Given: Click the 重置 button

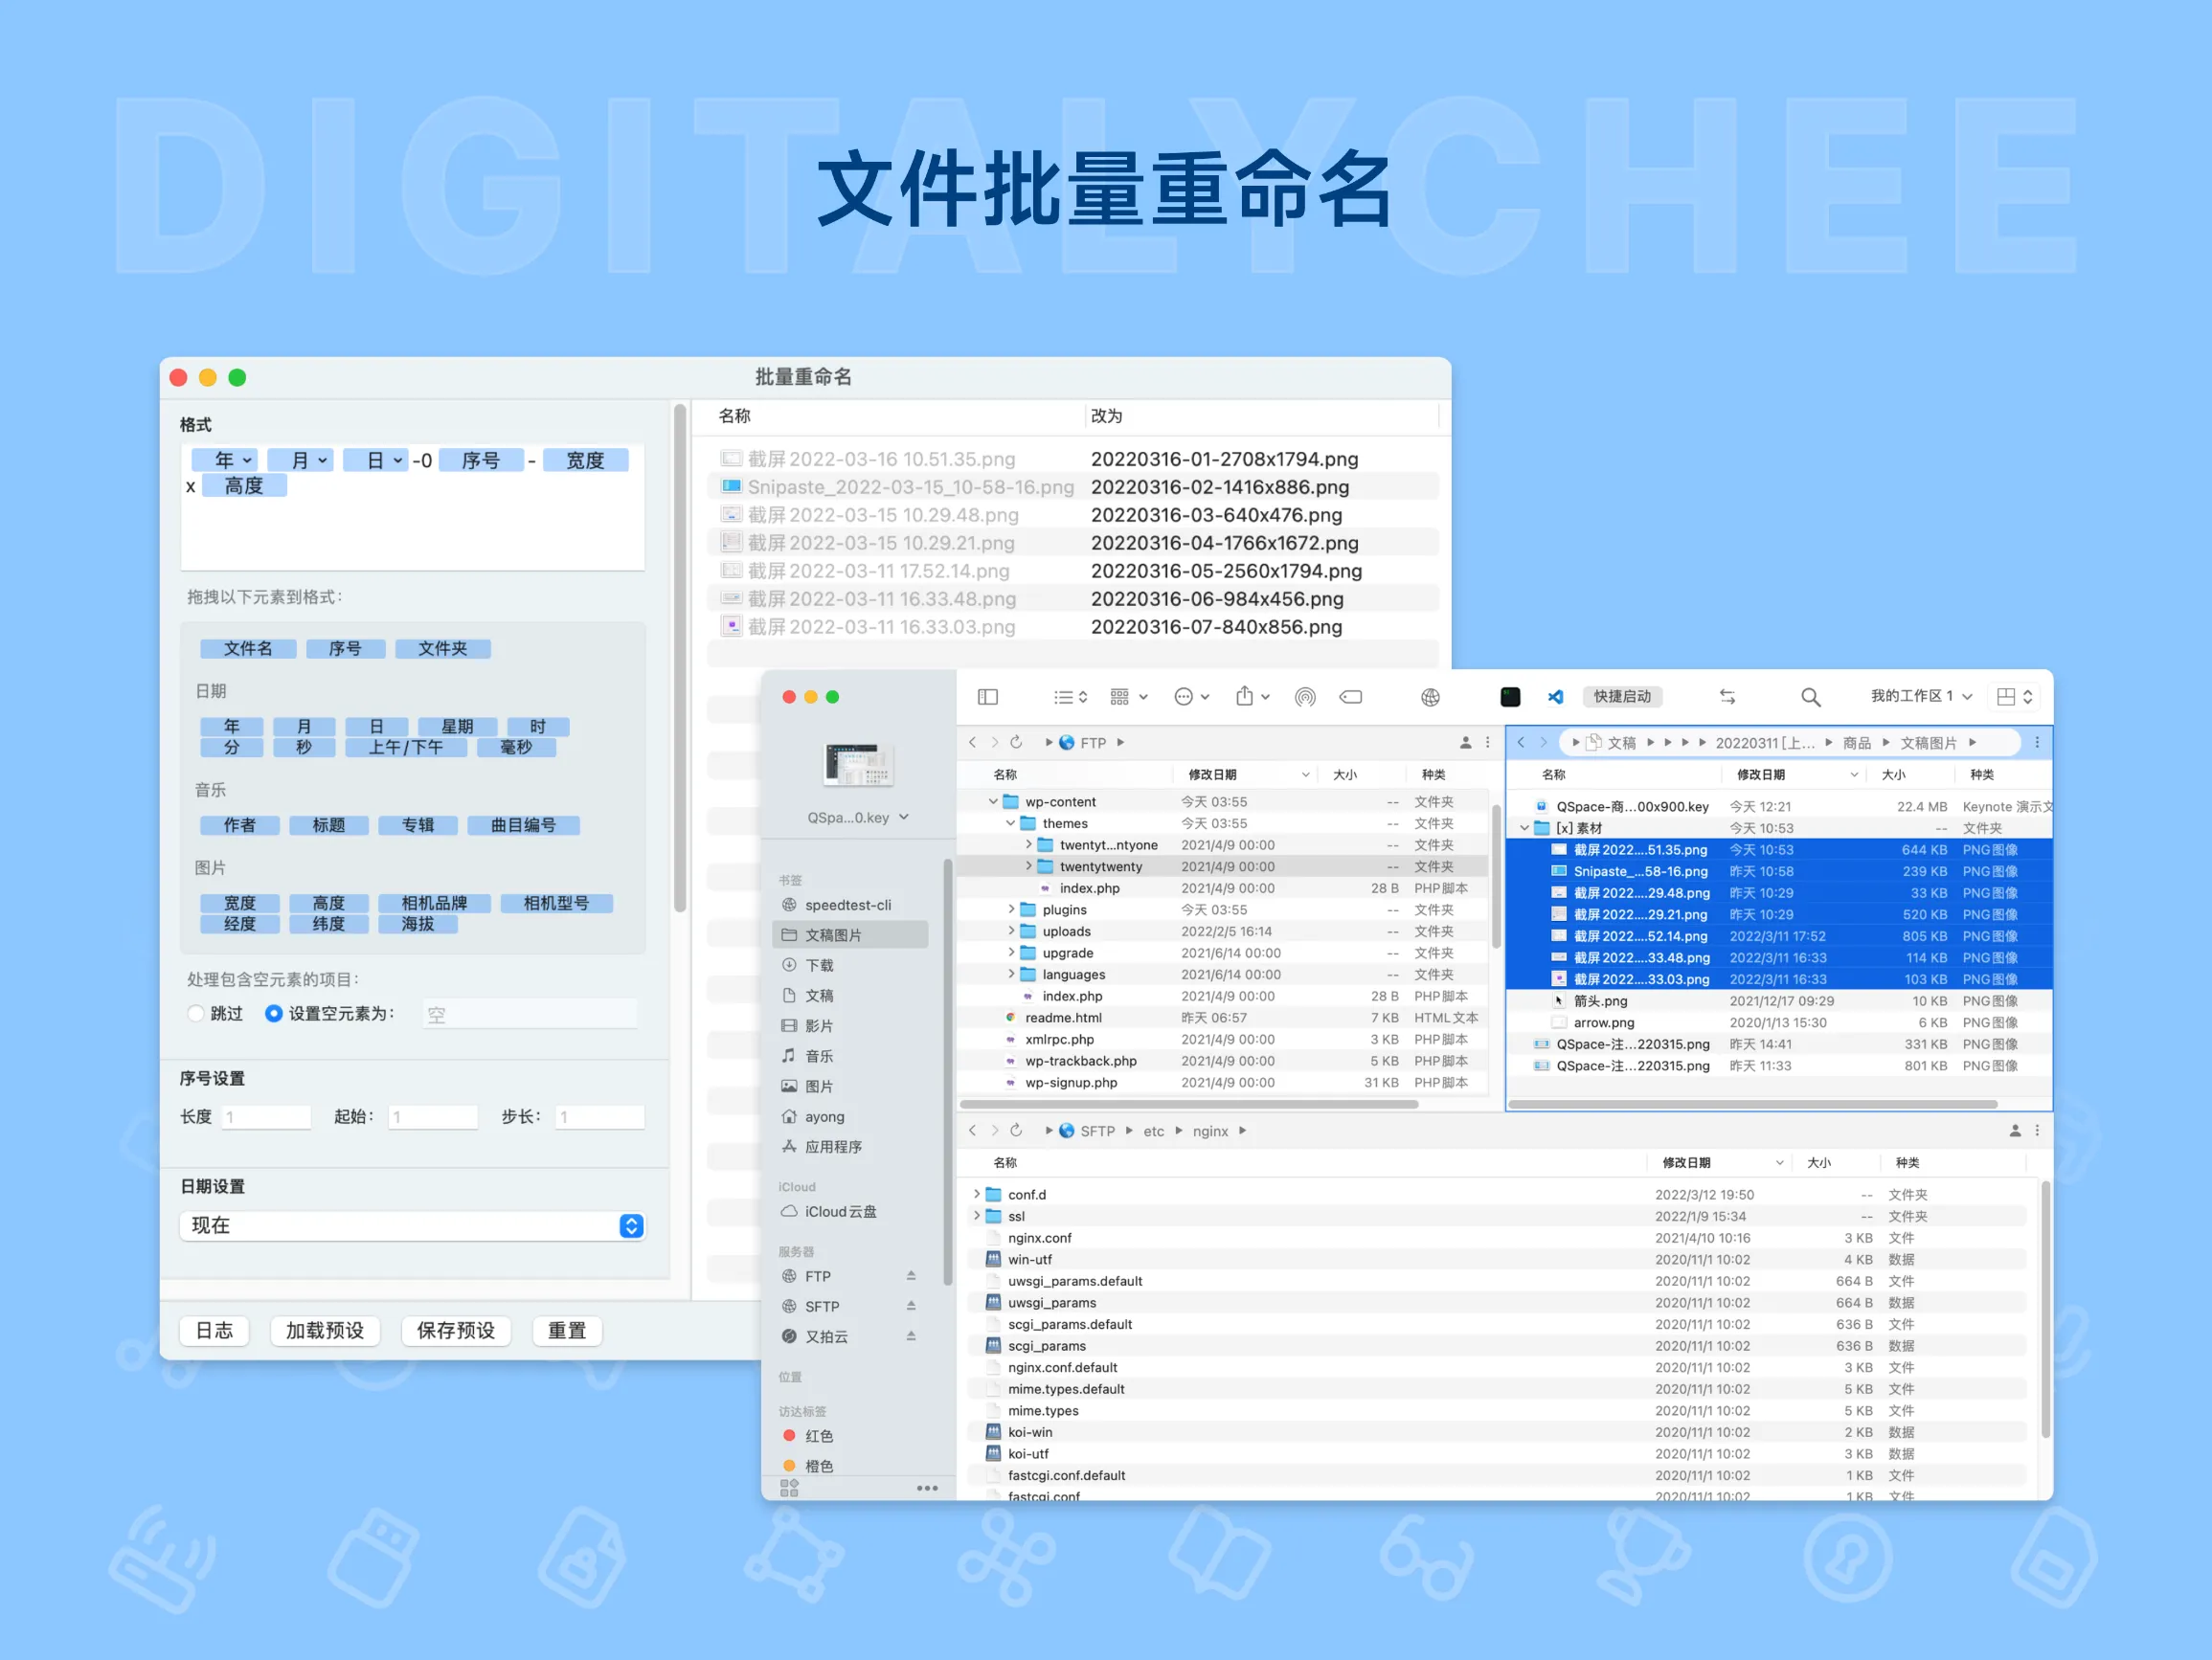Looking at the screenshot, I should pyautogui.click(x=566, y=1330).
